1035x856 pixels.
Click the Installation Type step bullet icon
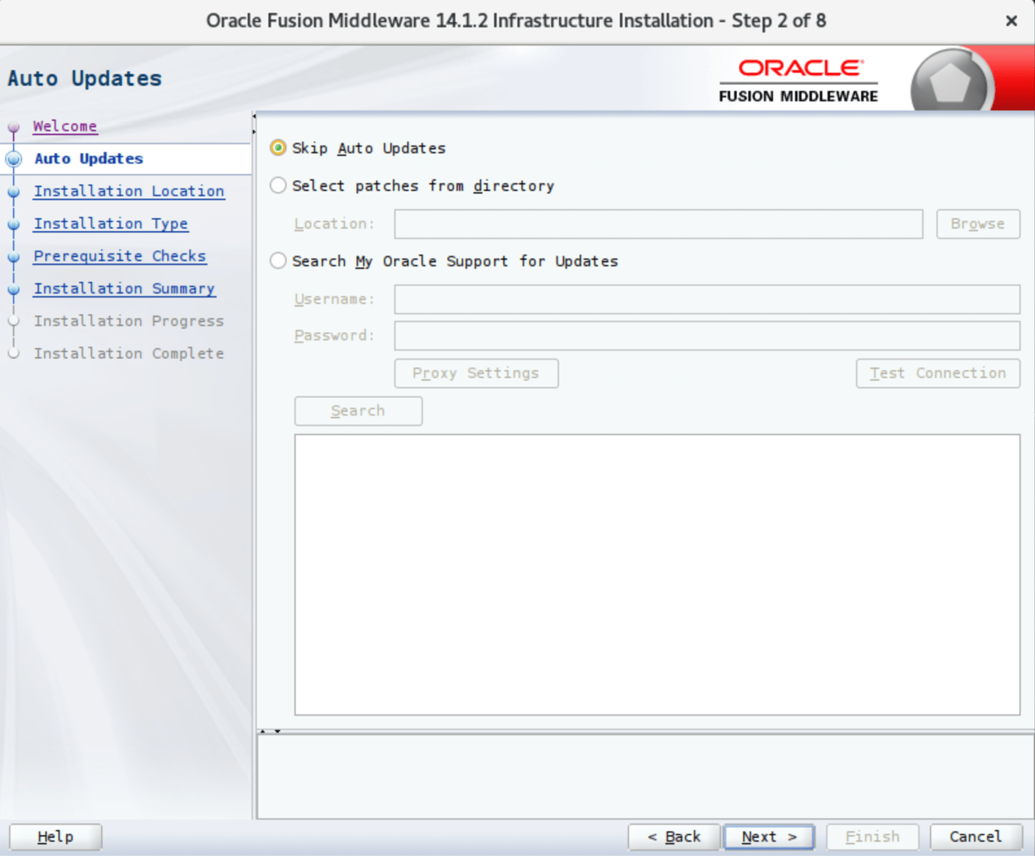[x=14, y=224]
